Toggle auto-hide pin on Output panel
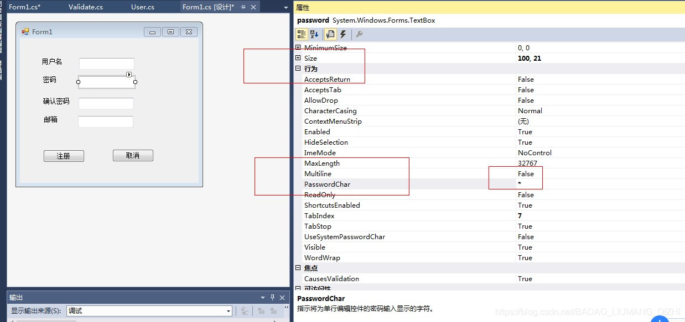This screenshot has height=322, width=685. 272,298
